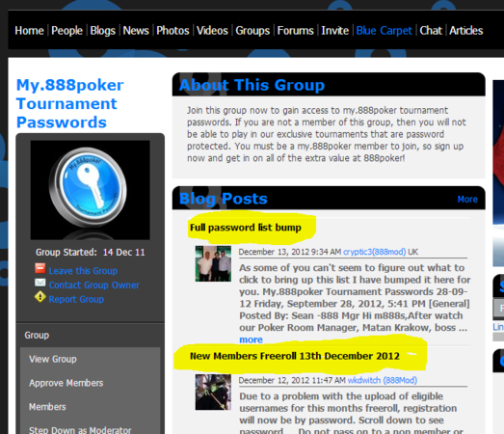504x434 pixels.
Task: Click wkdwitch (888Mod) author link
Action: [383, 381]
